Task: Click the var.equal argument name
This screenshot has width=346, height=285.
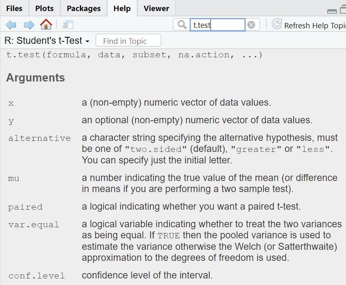Action: click(x=34, y=224)
